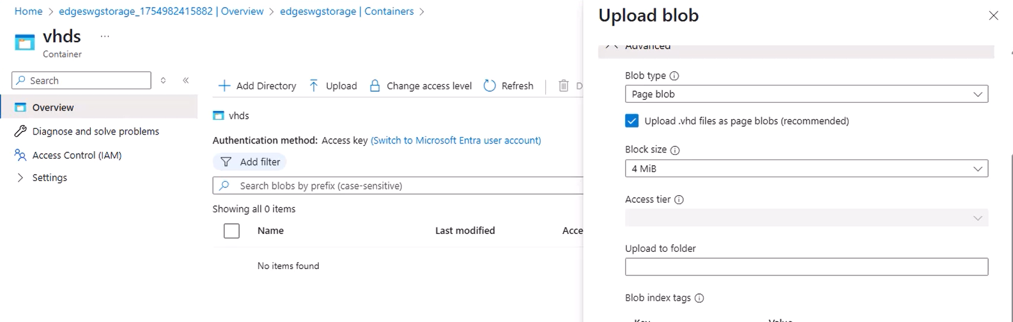This screenshot has height=322, width=1013.
Task: Click into the Upload to folder field
Action: [807, 267]
